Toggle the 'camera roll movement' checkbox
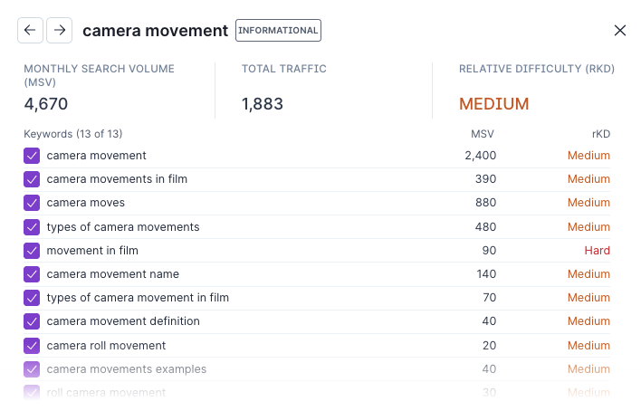Viewport: 641px width, 411px height. 32,345
